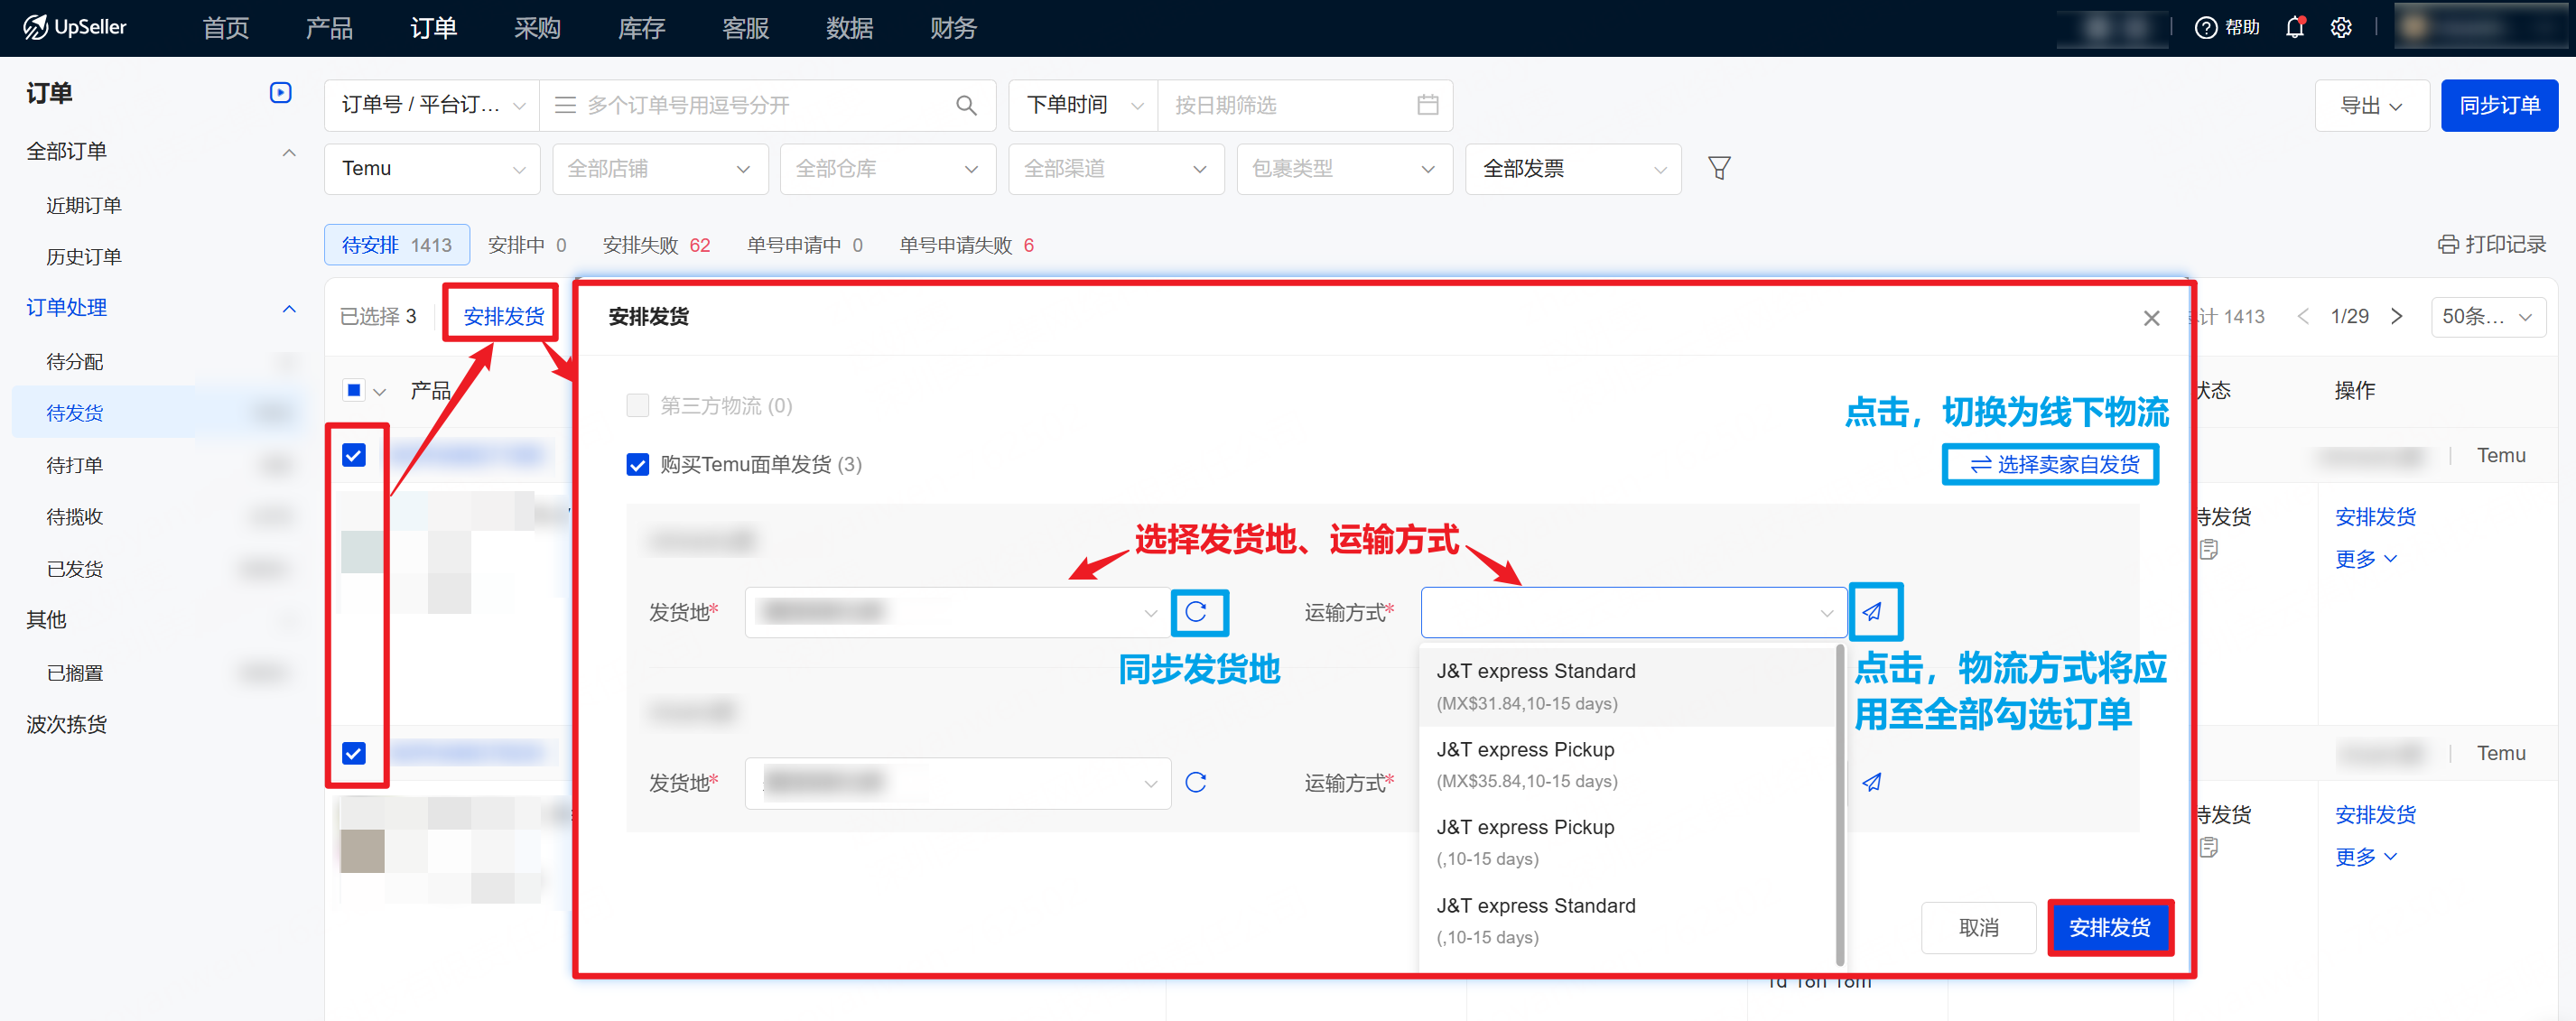
Task: Expand the 运输方式 shipping method dropdown
Action: tap(1632, 612)
